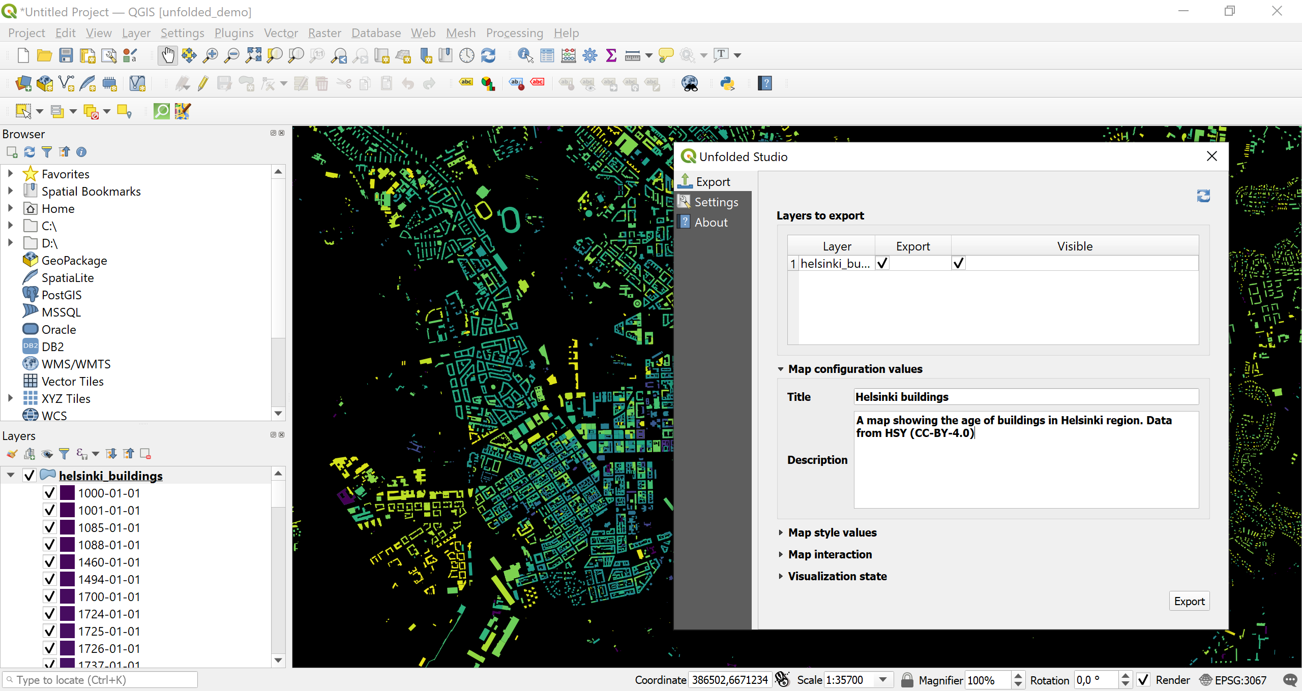Click EPSG:3067 CRS button
1302x691 pixels.
point(1234,680)
